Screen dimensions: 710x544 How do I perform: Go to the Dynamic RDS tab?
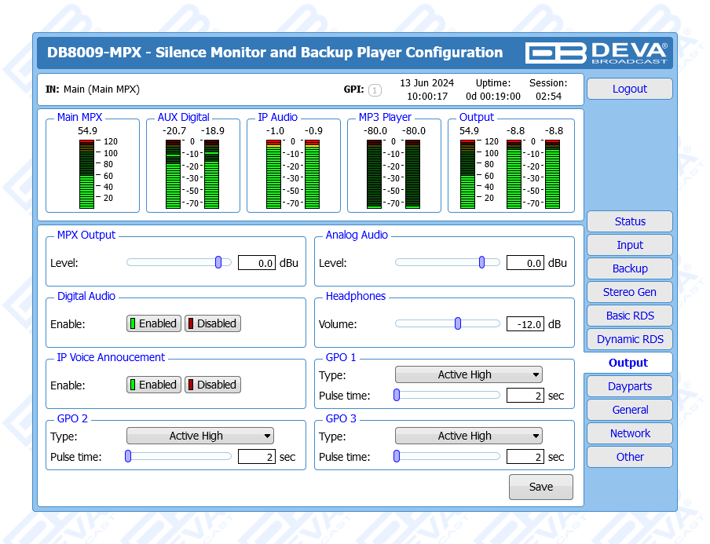[629, 339]
